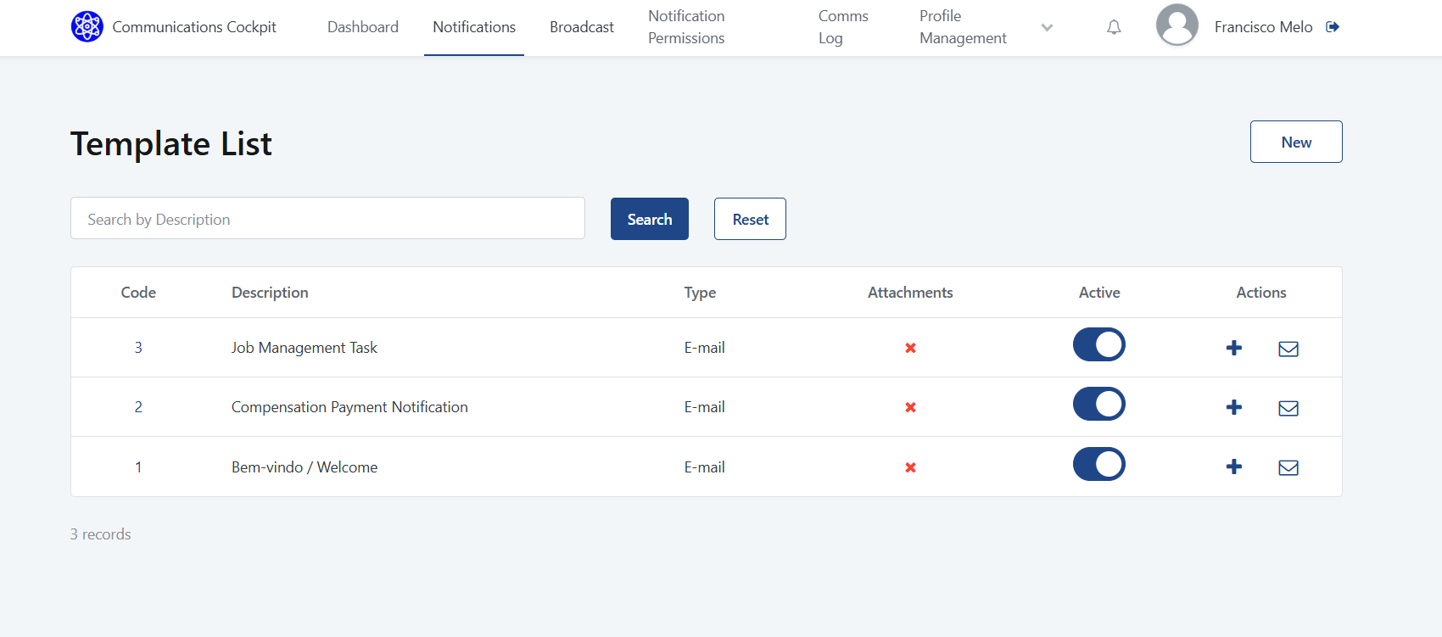This screenshot has width=1442, height=637.
Task: Open Notification Permissions from the navbar
Action: coord(686,27)
